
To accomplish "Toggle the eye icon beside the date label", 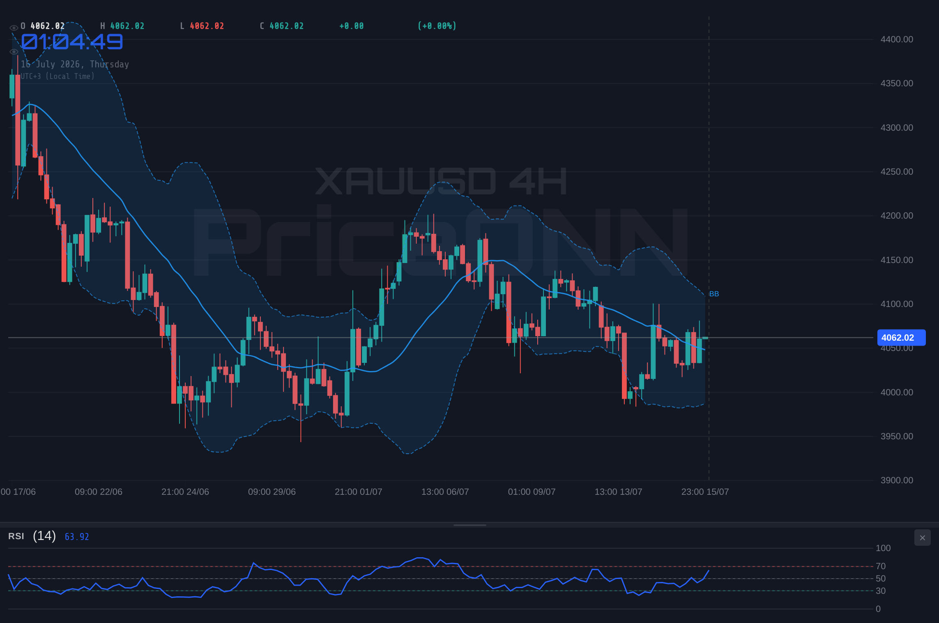I will click(x=14, y=52).
